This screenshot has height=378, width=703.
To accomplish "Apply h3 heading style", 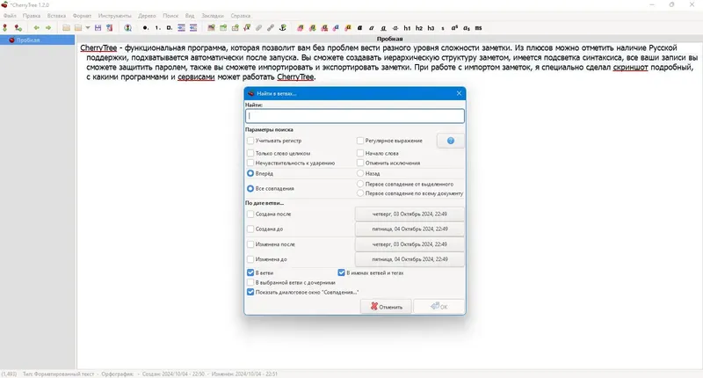I will [431, 28].
